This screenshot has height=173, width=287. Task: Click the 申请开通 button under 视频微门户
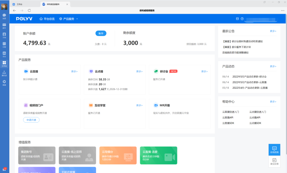tap(31, 120)
